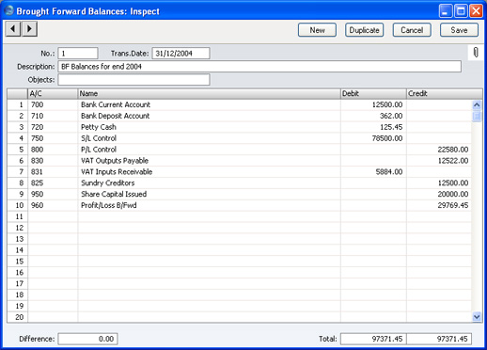Click the Description field
Image resolution: width=487 pixels, height=350 pixels.
tap(259, 67)
